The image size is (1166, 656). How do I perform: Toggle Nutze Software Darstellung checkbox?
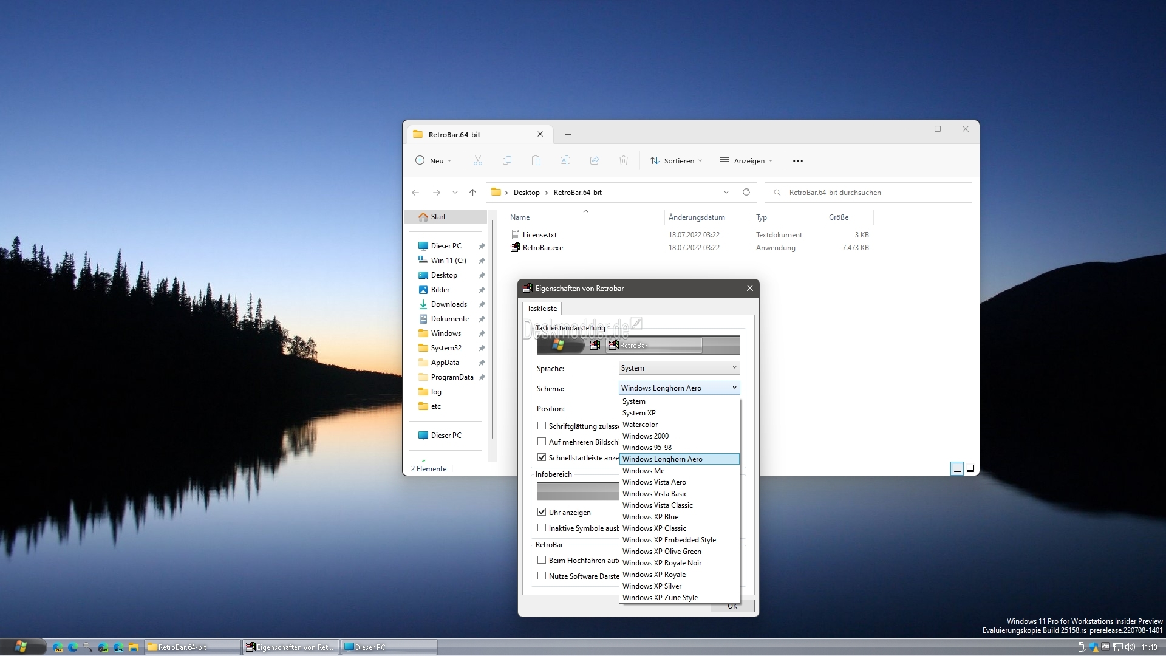click(x=542, y=576)
